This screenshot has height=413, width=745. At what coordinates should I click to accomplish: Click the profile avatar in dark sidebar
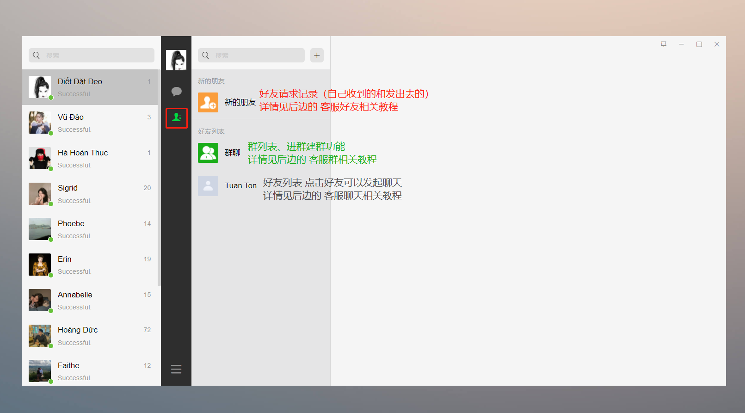[176, 60]
